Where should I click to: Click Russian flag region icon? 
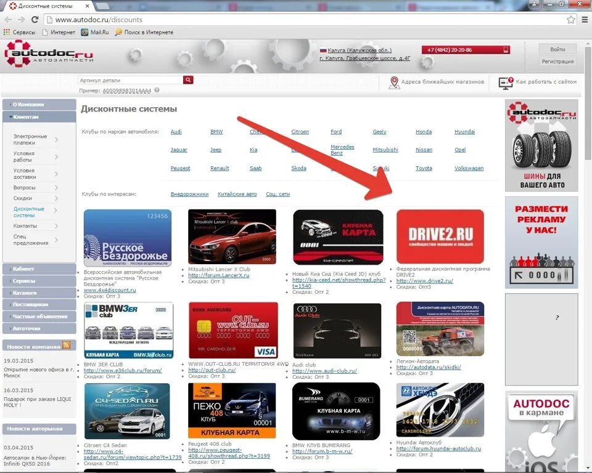coord(323,50)
